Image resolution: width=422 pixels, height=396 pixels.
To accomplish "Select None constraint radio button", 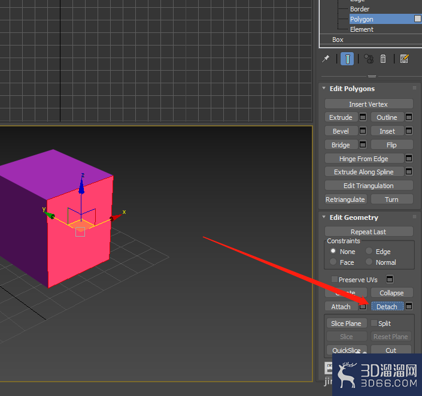I will point(333,251).
